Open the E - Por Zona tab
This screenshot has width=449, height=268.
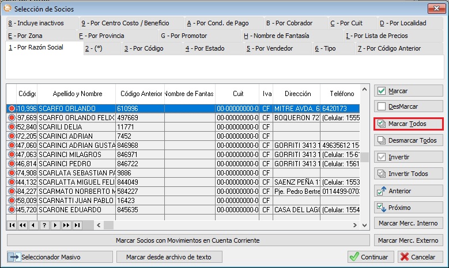[x=26, y=36]
